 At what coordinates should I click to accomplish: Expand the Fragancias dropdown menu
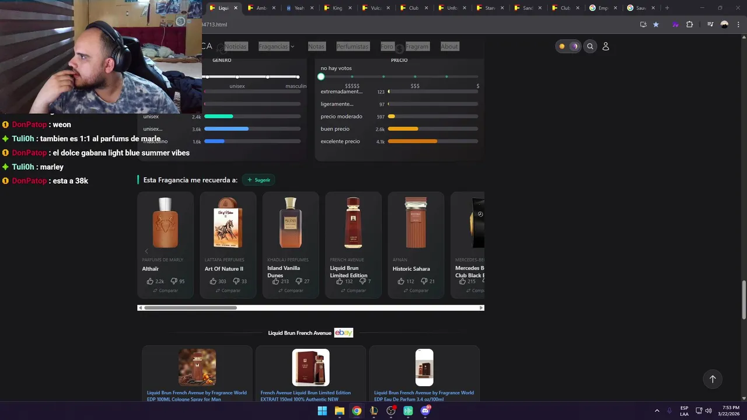click(276, 47)
